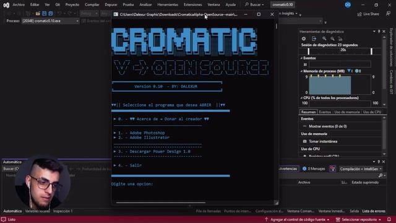The image size is (396, 223).
Task: Click the zoom out magnifier in diagnostics
Action: click(333, 38)
